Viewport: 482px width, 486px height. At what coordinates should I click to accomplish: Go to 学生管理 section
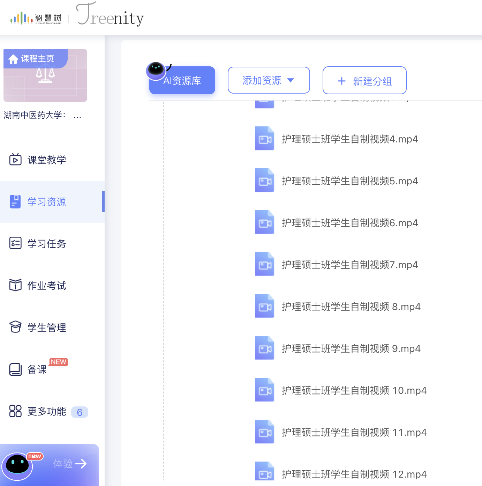tap(47, 327)
